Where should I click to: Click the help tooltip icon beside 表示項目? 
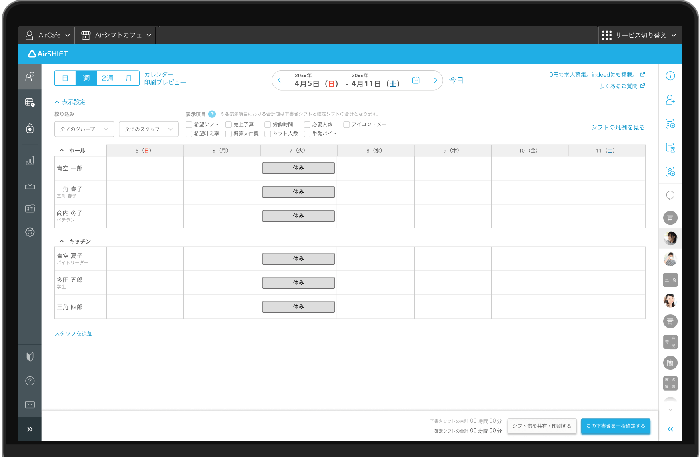pyautogui.click(x=212, y=114)
